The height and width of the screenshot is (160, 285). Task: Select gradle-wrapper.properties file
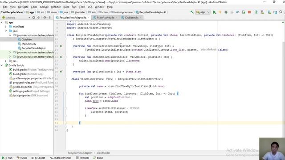pyautogui.click(x=31, y=78)
